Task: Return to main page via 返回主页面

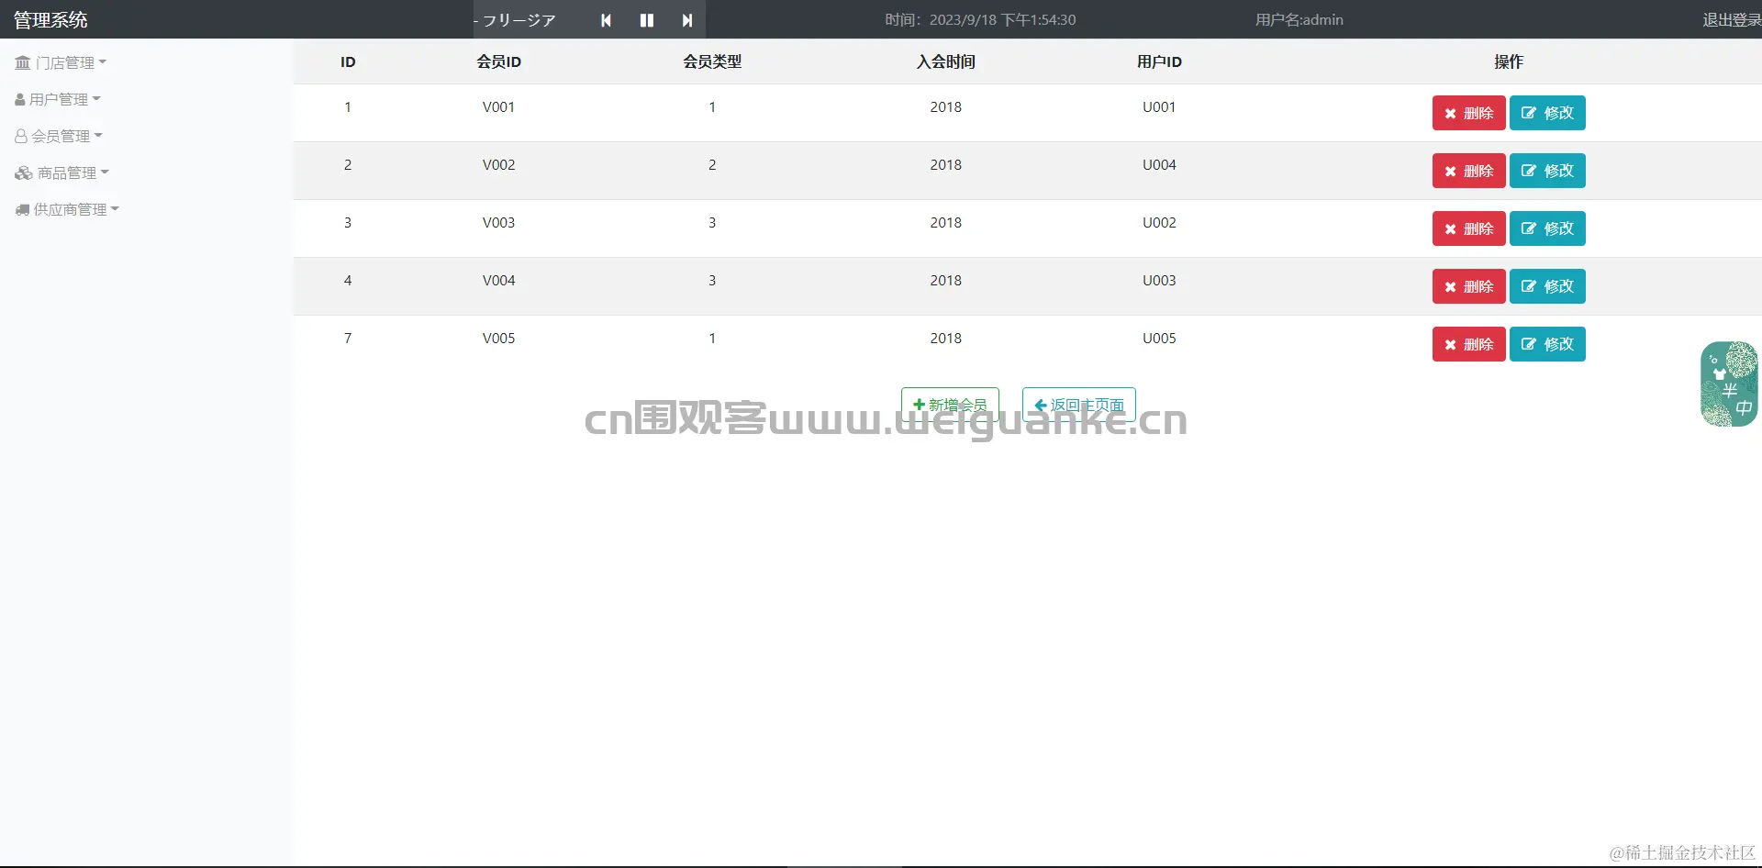Action: tap(1079, 405)
